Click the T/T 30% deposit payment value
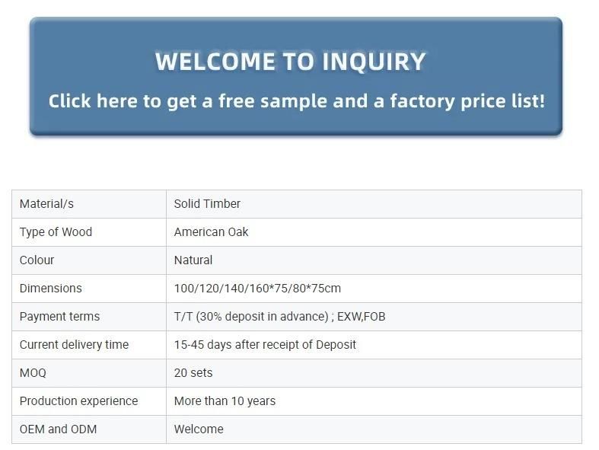This screenshot has height=450, width=599. pos(279,317)
